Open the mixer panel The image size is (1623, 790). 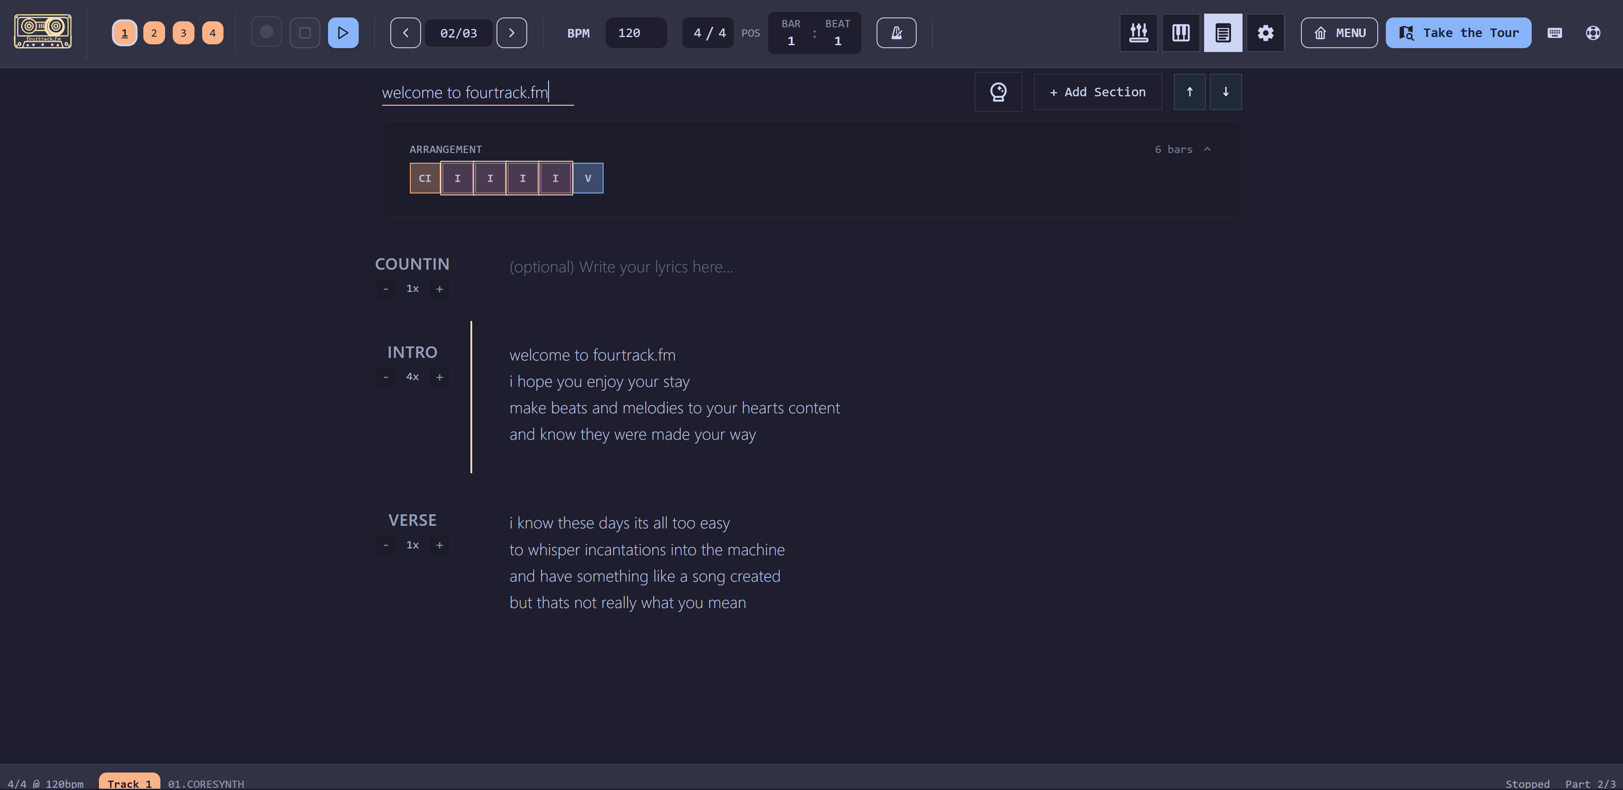coord(1138,32)
